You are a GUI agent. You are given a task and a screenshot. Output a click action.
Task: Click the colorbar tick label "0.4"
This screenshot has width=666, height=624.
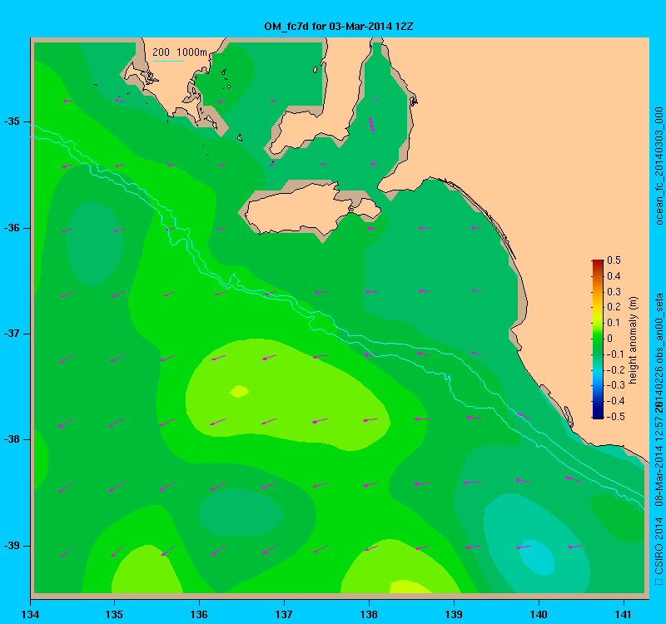(x=614, y=276)
